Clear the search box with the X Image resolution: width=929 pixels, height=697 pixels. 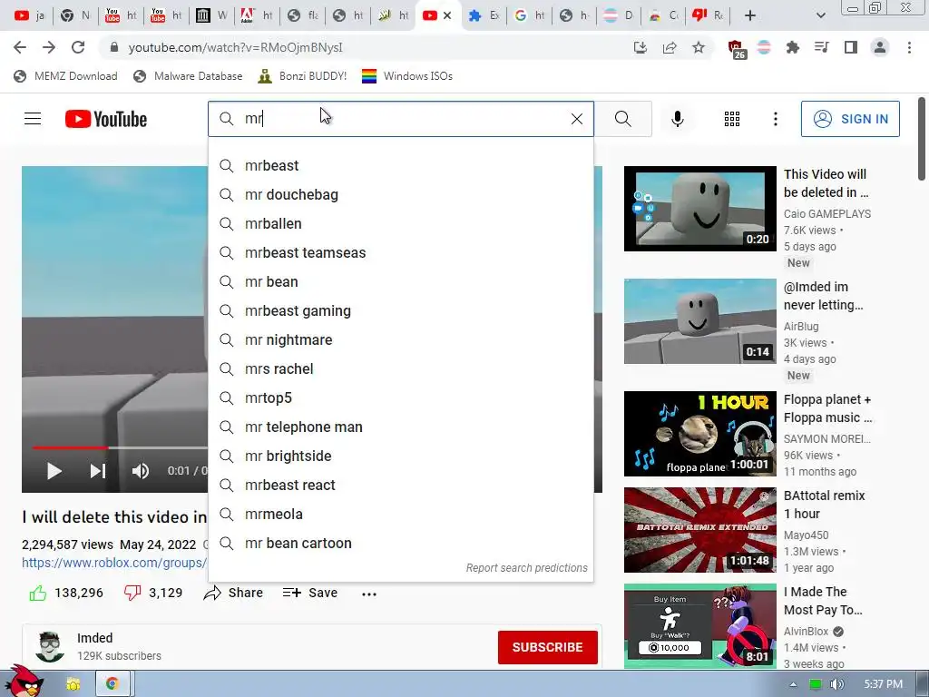[576, 119]
